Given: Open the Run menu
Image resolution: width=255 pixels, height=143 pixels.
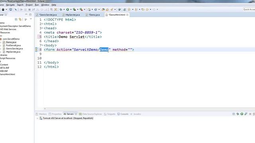Looking at the screenshot, I should [37, 5].
